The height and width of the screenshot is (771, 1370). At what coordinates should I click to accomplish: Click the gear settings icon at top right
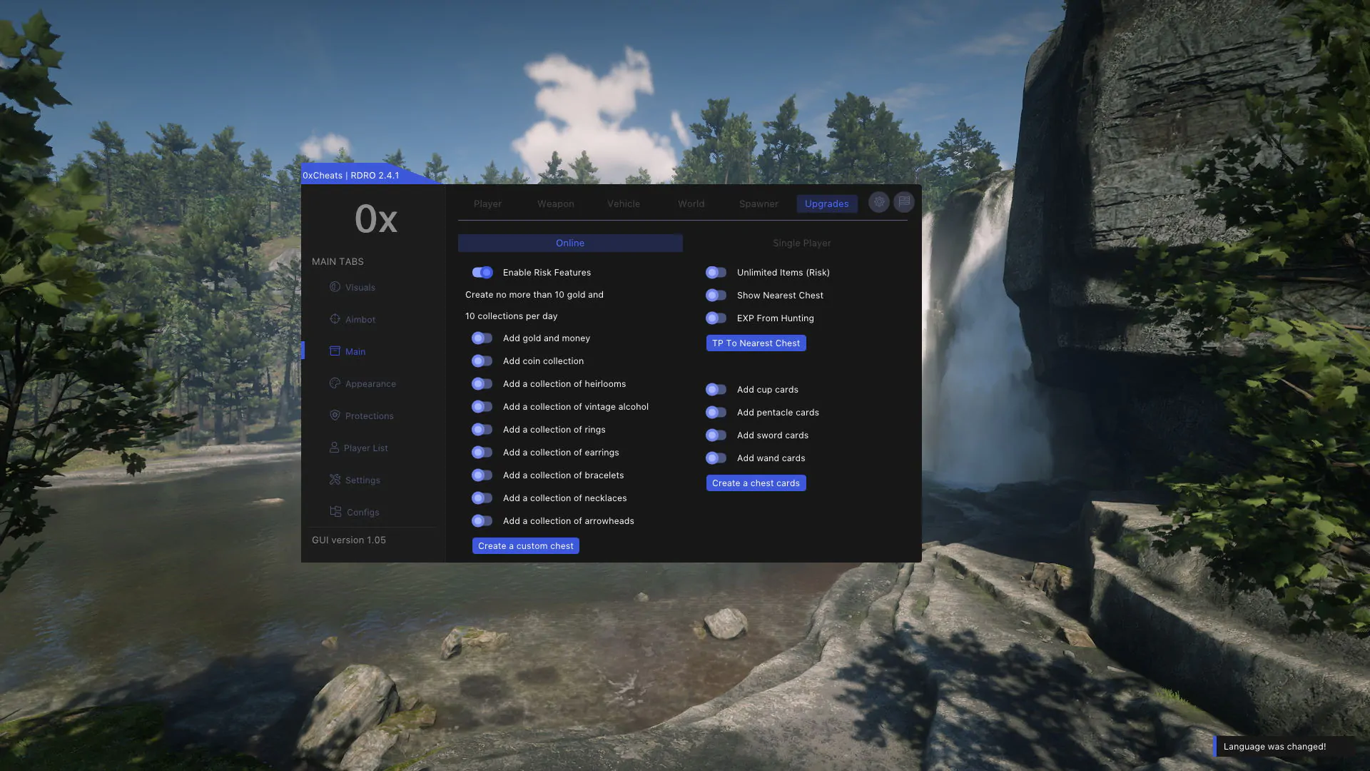click(x=878, y=202)
